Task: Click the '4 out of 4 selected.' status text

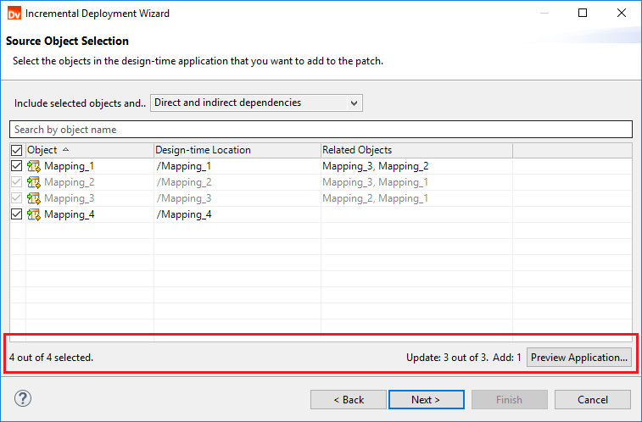Action: [51, 358]
